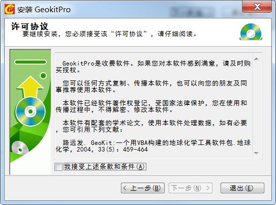The height and width of the screenshot is (205, 276).
Task: Exit setup via 退出(E) button
Action: point(242,188)
